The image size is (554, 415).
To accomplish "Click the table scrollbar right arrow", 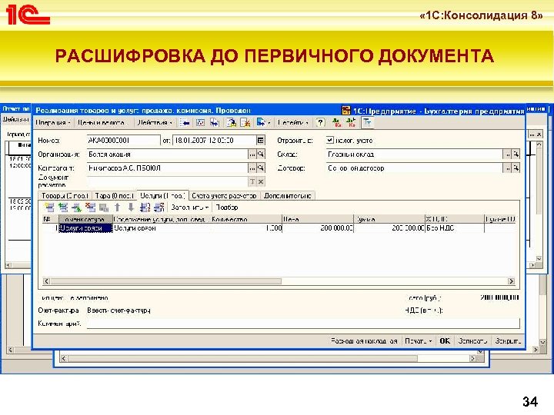I will 511,281.
